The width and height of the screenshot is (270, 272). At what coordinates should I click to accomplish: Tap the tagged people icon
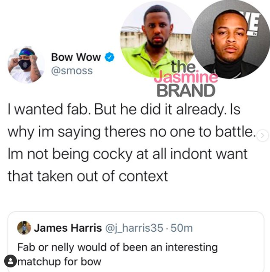click(11, 261)
